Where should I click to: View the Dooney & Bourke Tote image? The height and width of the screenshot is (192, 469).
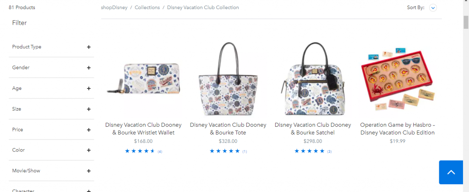(x=228, y=78)
